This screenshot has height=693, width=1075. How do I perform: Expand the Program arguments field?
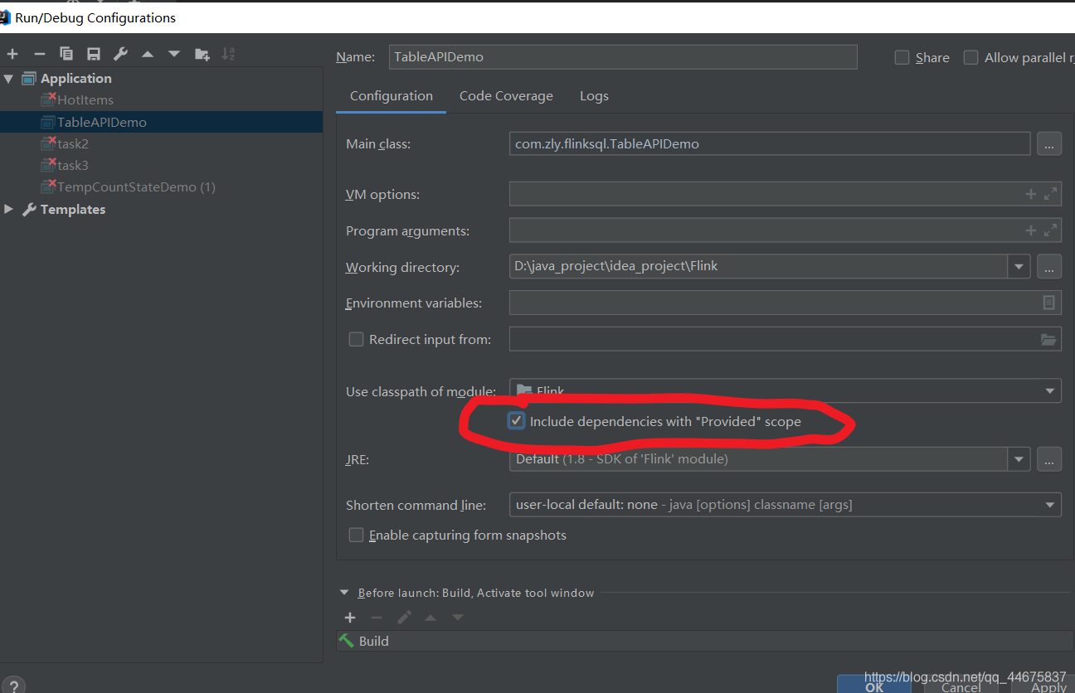pyautogui.click(x=1051, y=230)
